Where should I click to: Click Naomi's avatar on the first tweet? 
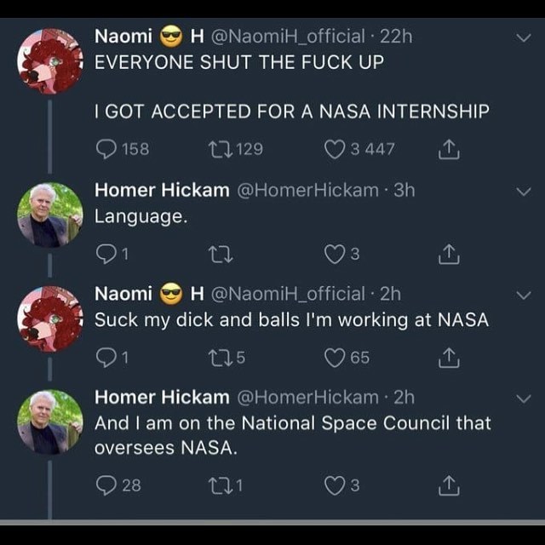tap(50, 60)
